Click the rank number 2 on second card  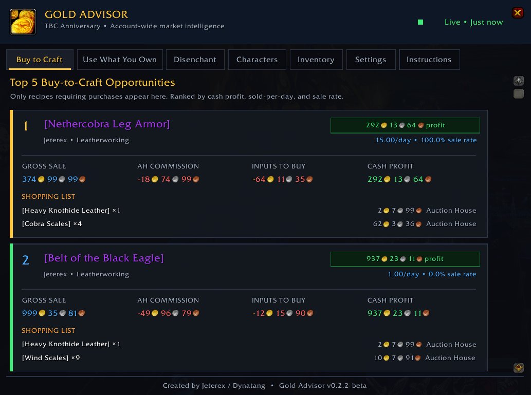26,260
